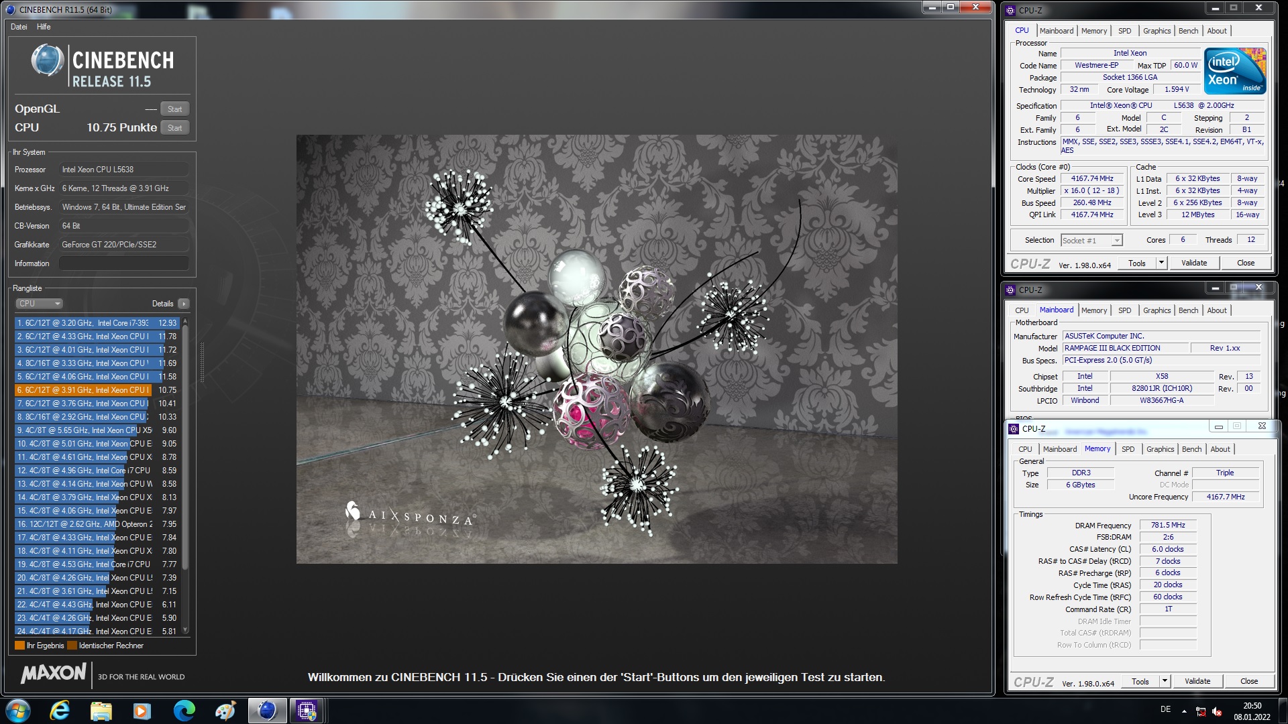The image size is (1288, 724).
Task: Open Memory tab in the Processor CPU-Z window
Action: click(1093, 31)
